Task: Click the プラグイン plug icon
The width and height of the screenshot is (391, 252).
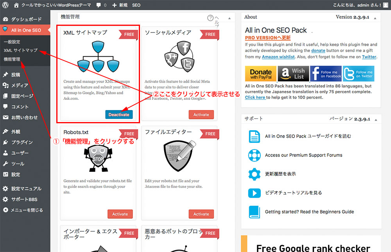Action: click(5, 142)
